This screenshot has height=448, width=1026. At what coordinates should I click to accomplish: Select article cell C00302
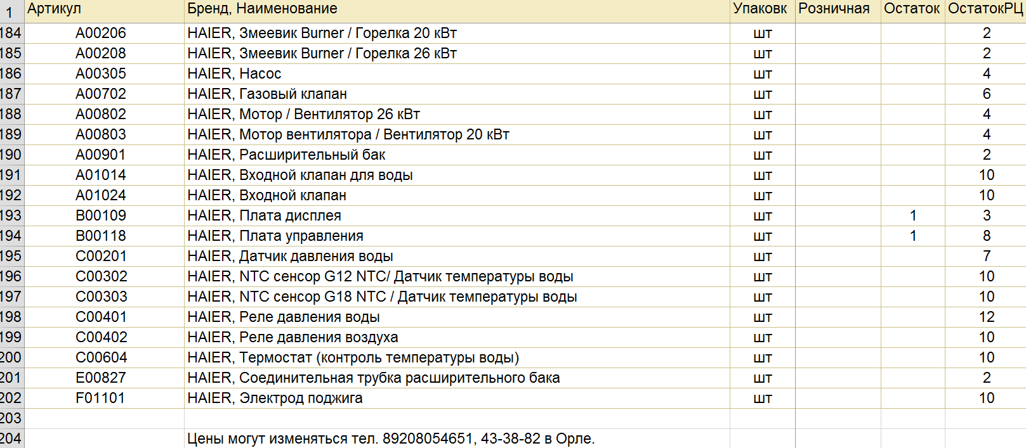(x=104, y=277)
